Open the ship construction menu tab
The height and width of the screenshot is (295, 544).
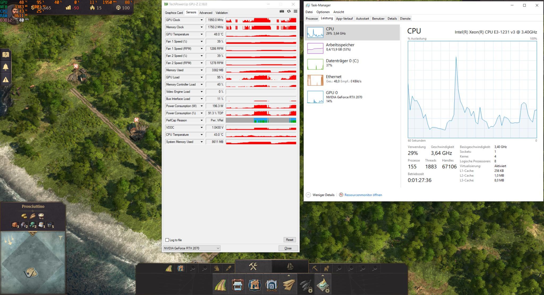pos(290,266)
